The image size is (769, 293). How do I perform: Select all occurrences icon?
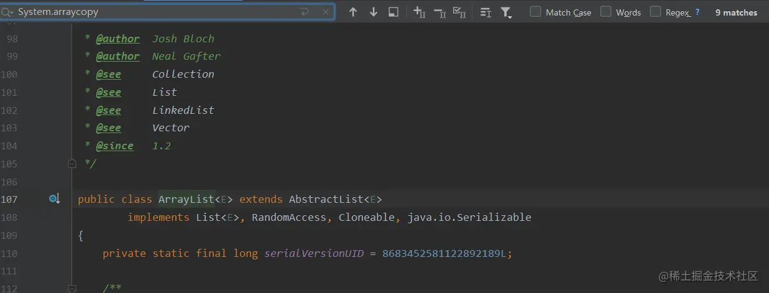click(x=459, y=12)
